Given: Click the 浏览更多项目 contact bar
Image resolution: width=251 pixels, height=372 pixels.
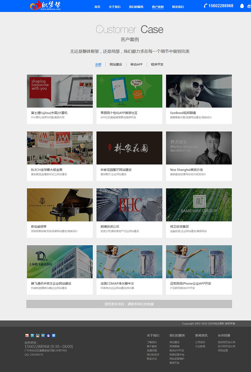Looking at the screenshot, I should click(129, 304).
